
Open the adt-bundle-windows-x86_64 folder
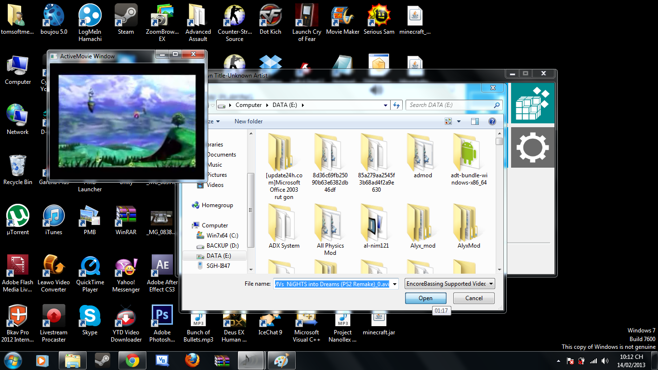coord(469,159)
